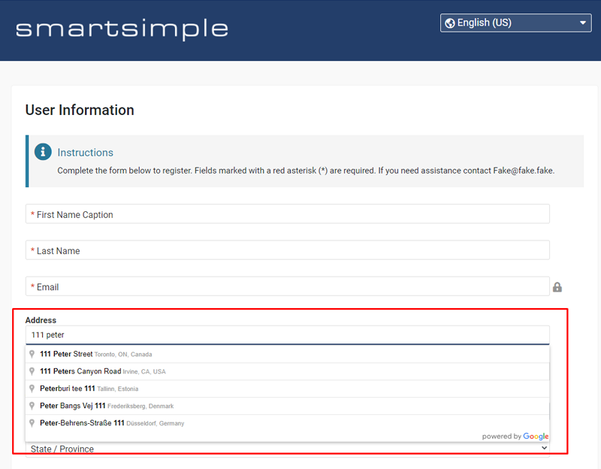Click the pin icon beside Peterburi tee 111
This screenshot has height=469, width=601.
[x=32, y=389]
